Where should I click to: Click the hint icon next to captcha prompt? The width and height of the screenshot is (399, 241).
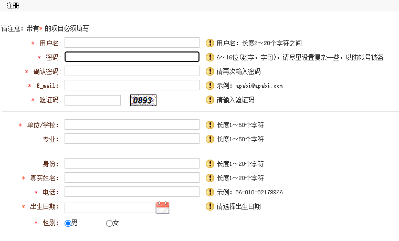(x=210, y=100)
